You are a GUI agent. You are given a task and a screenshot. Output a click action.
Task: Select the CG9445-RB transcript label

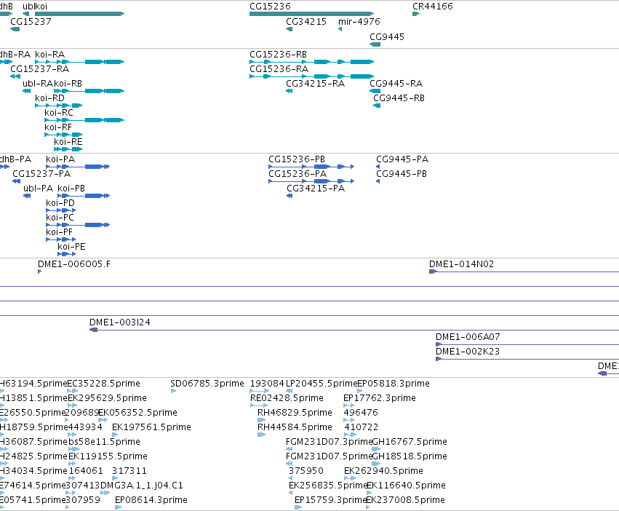point(399,98)
